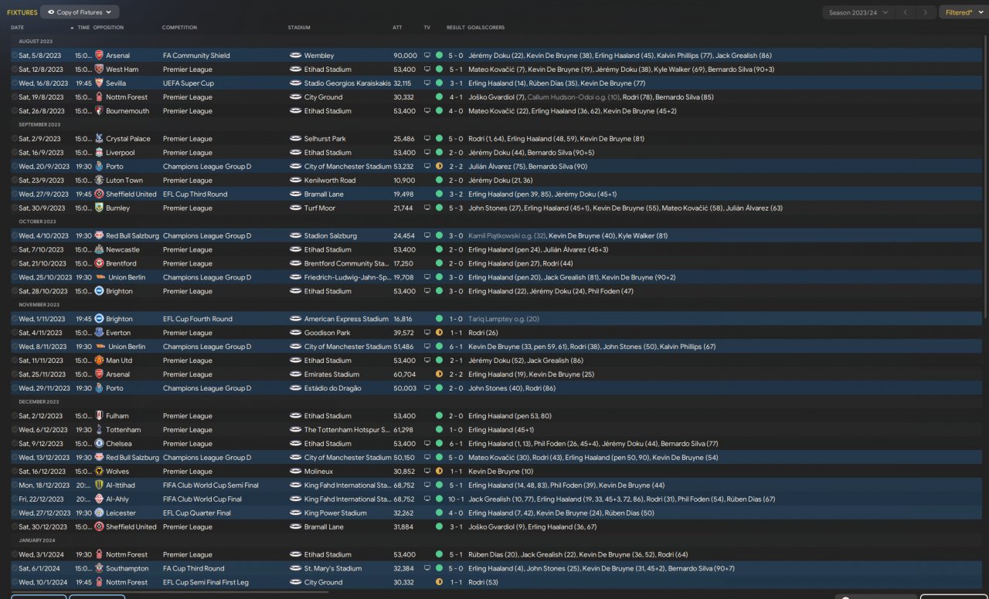The image size is (989, 599).
Task: Sort by the Result column header
Action: (x=456, y=28)
